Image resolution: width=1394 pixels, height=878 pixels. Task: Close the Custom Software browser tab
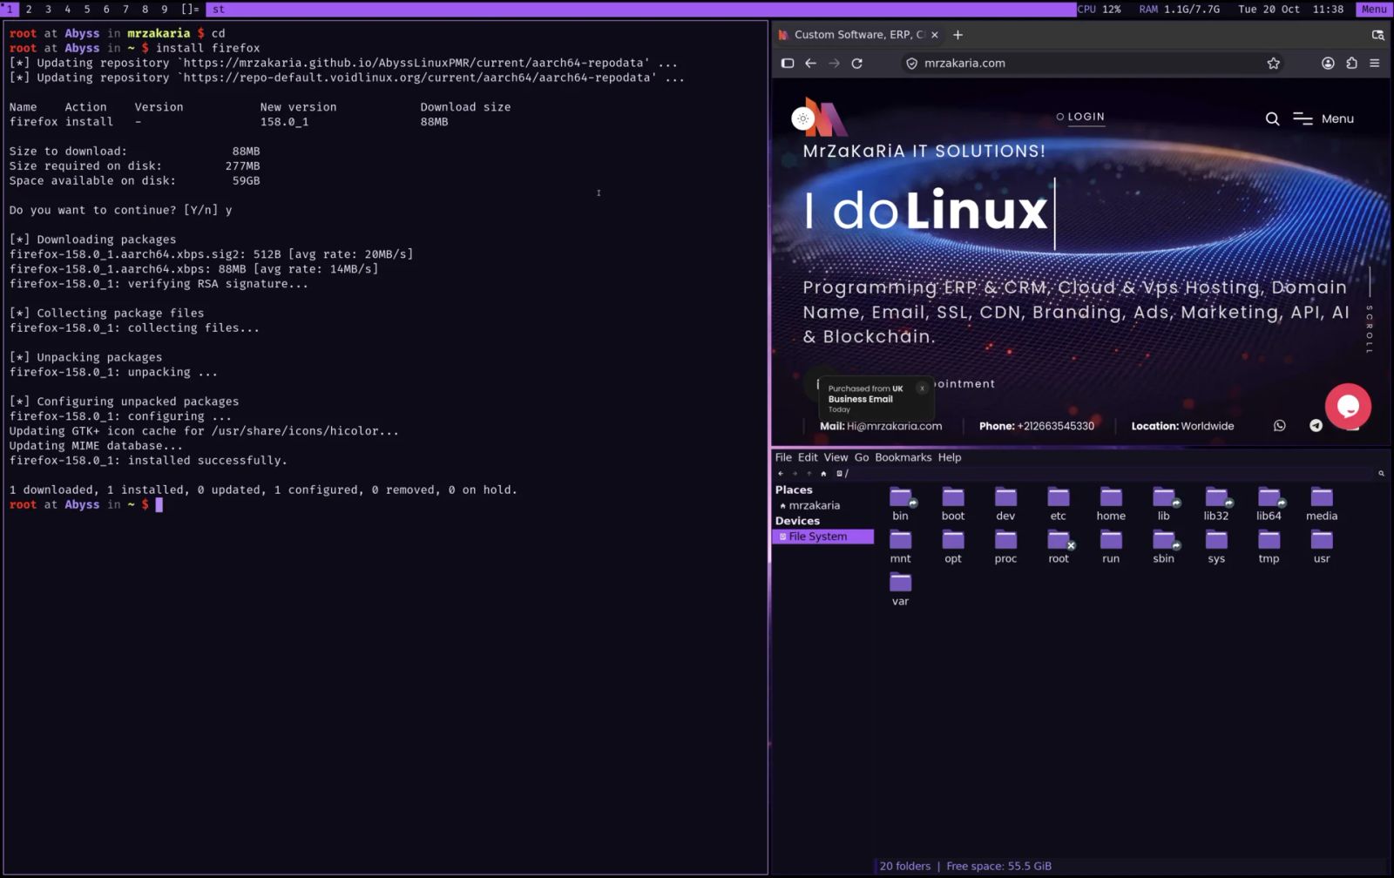[935, 35]
